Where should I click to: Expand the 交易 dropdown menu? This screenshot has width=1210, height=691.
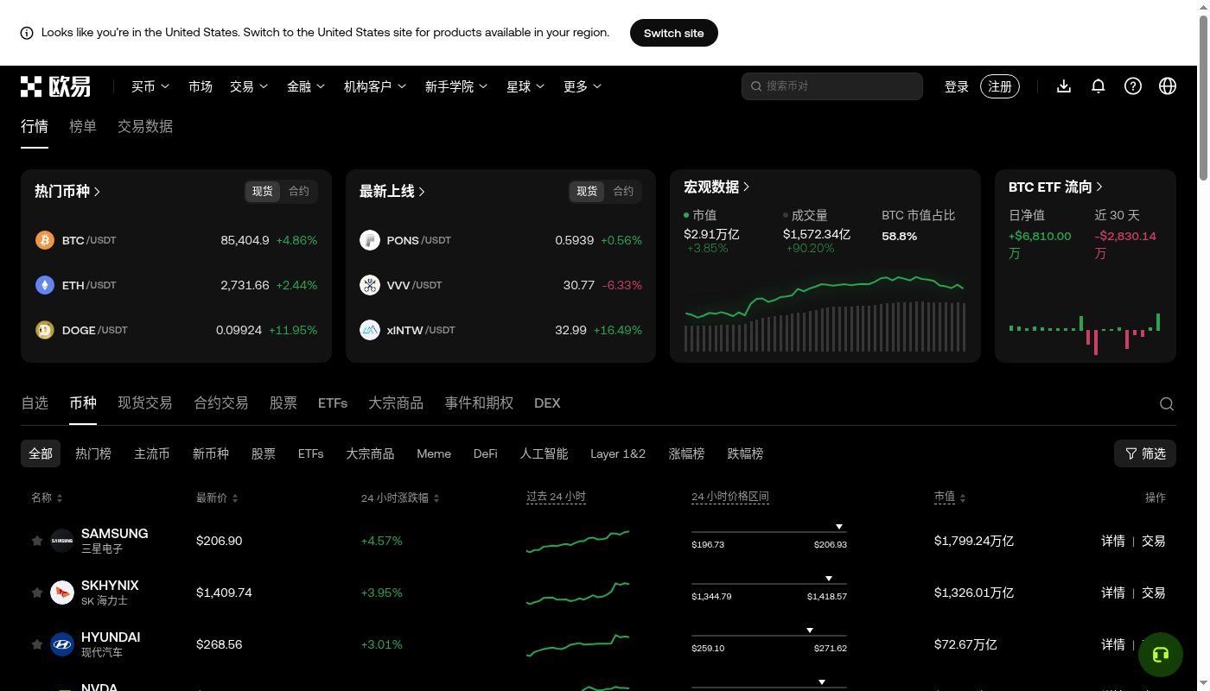click(249, 86)
